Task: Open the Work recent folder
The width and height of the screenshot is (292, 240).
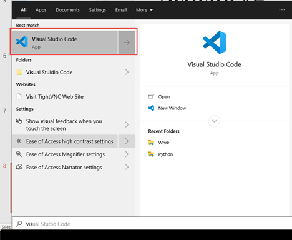Action: click(163, 142)
